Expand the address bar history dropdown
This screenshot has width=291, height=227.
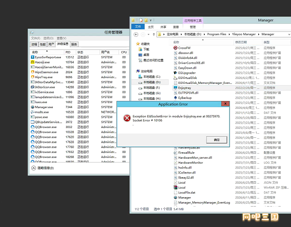[289, 34]
